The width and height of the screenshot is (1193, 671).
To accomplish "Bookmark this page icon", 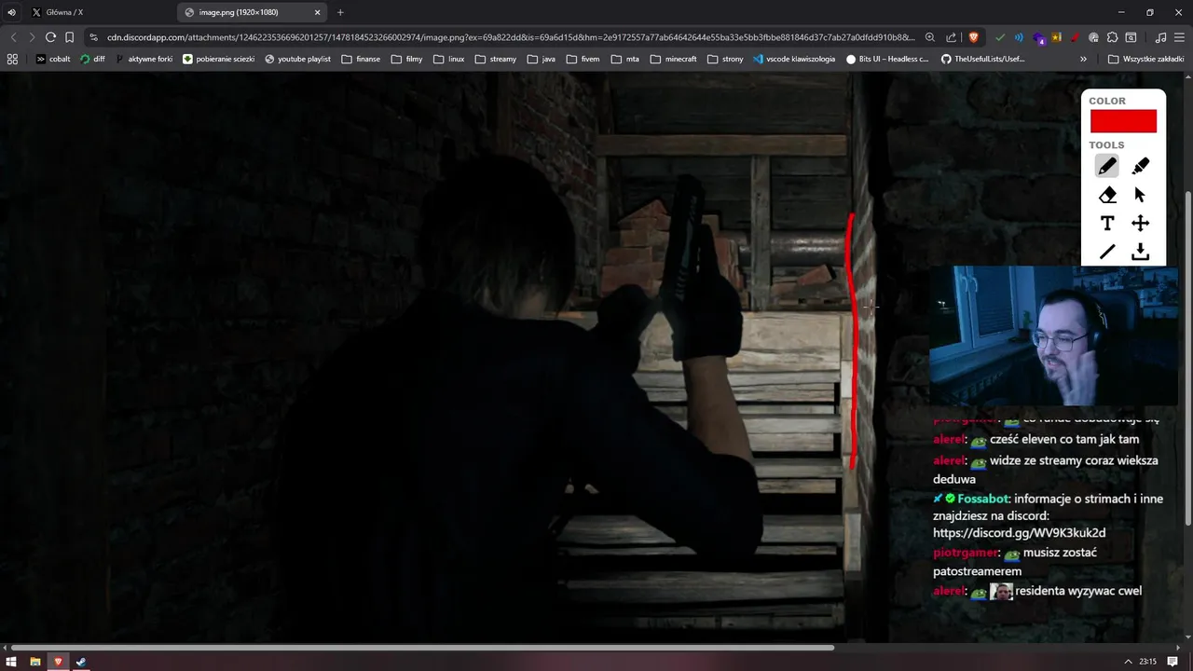I will coord(69,37).
